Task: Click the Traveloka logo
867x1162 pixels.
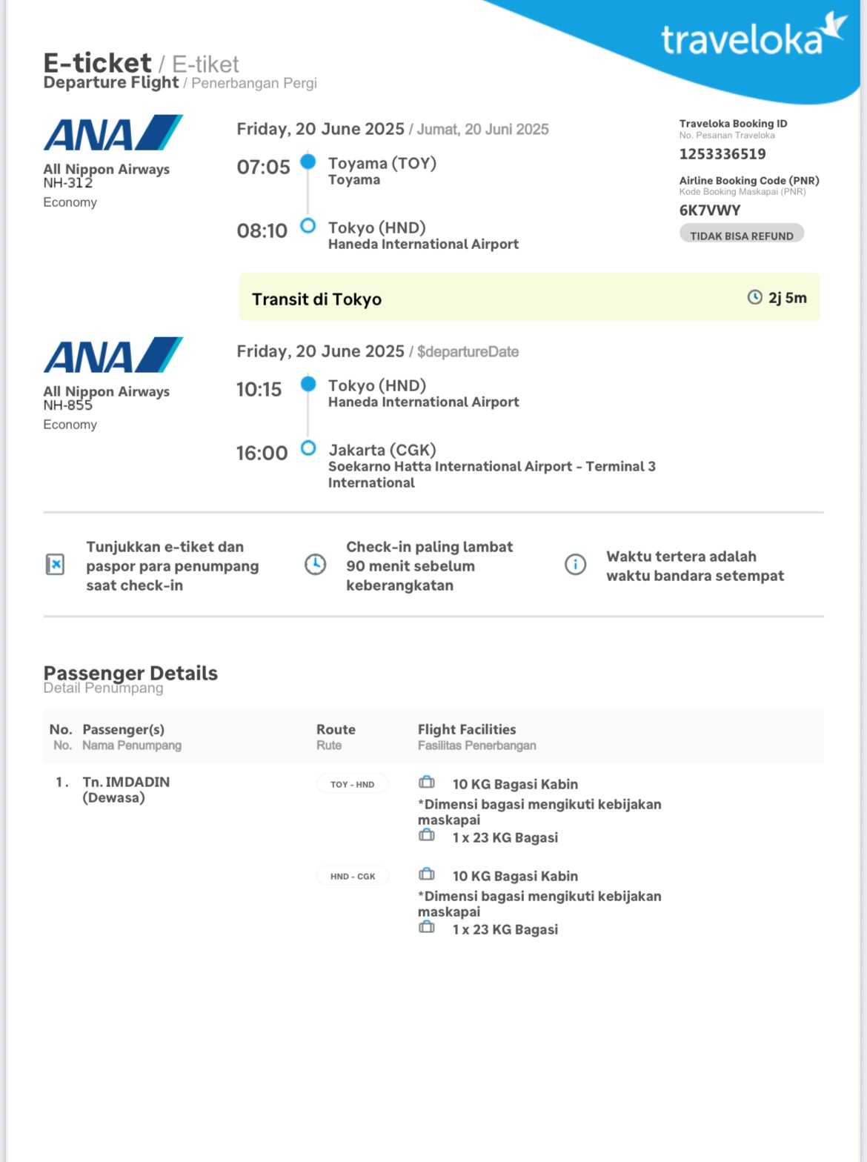Action: [x=753, y=37]
